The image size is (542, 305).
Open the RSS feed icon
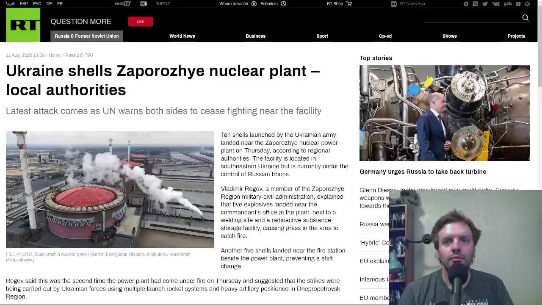(x=476, y=4)
